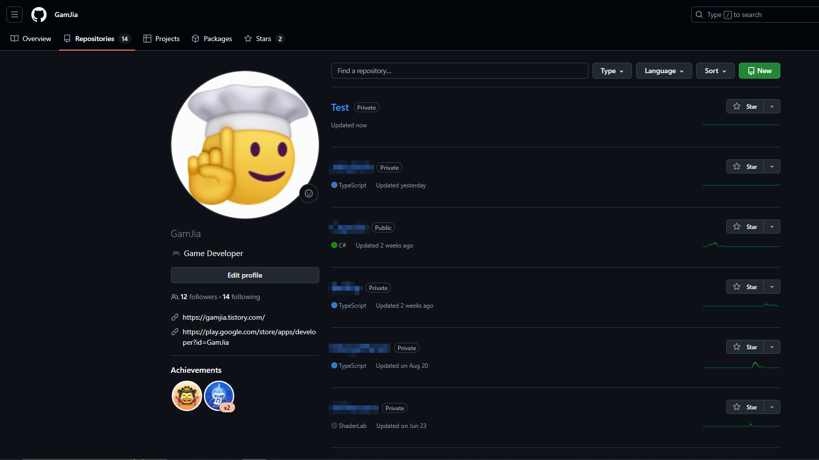Click the GamJia username in header
This screenshot has height=460, width=819.
(x=66, y=15)
